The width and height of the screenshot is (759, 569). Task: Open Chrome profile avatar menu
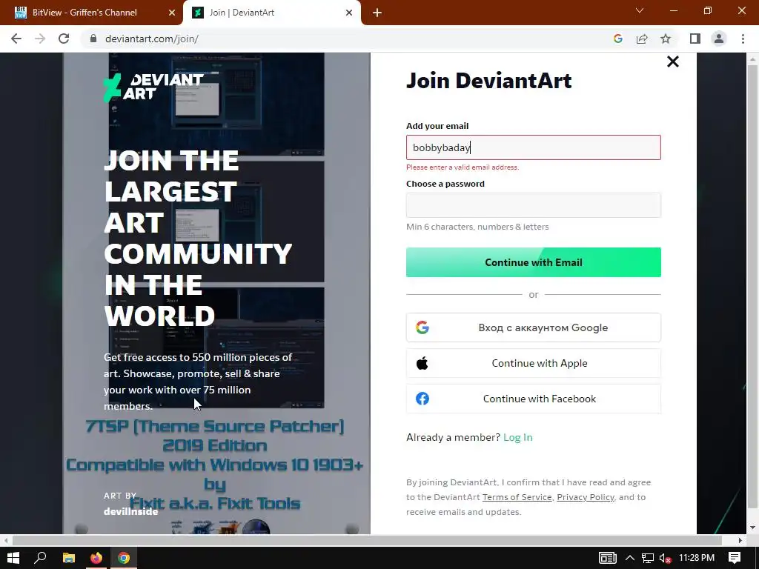[719, 39]
